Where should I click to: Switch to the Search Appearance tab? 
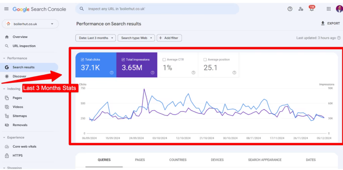(x=265, y=160)
